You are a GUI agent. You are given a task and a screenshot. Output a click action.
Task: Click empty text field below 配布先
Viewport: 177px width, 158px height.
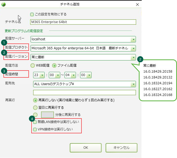click(x=84, y=93)
